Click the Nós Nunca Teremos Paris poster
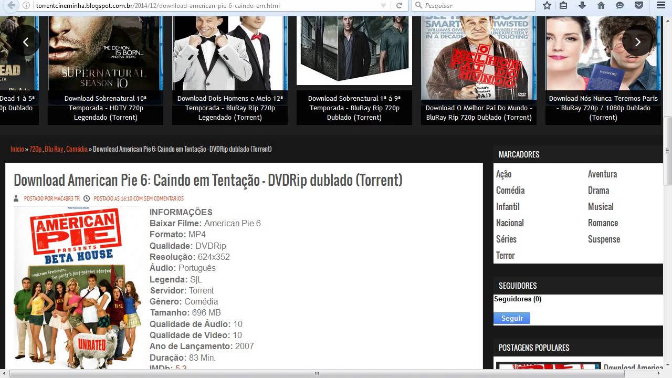 pos(603,53)
